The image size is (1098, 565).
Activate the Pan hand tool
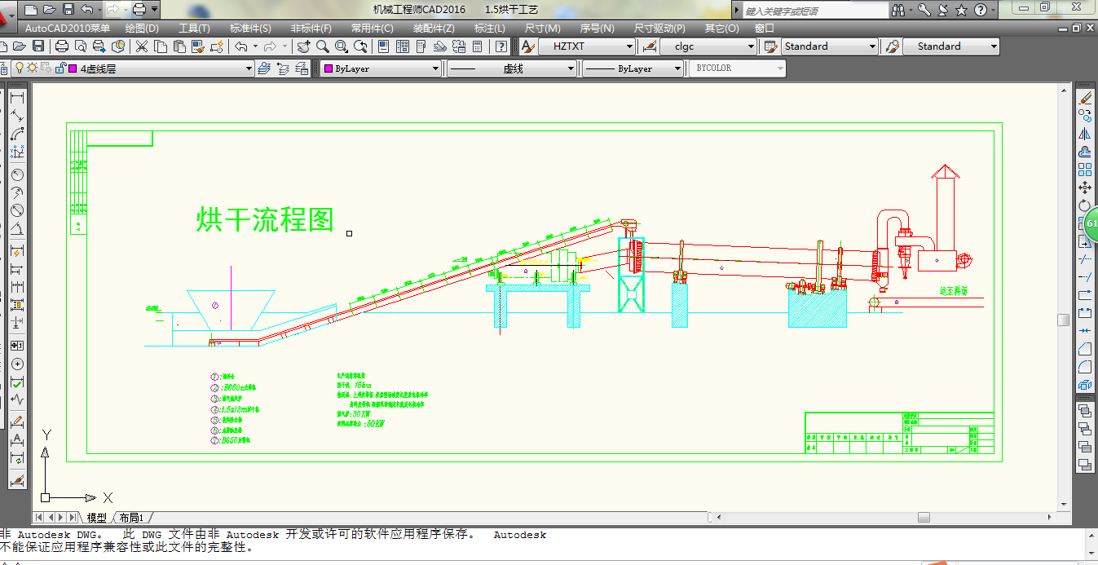click(303, 46)
